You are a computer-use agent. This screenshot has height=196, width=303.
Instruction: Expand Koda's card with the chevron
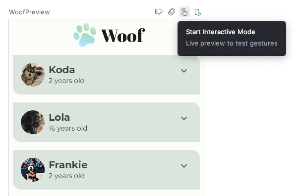184,71
